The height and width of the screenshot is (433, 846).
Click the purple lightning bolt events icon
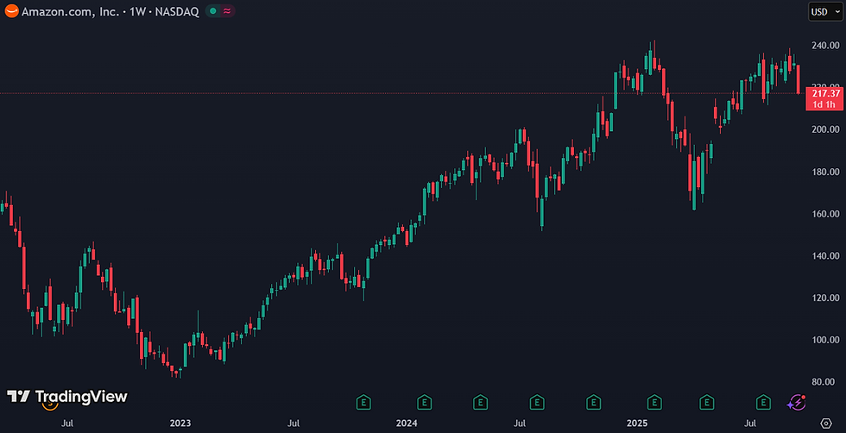pyautogui.click(x=796, y=402)
